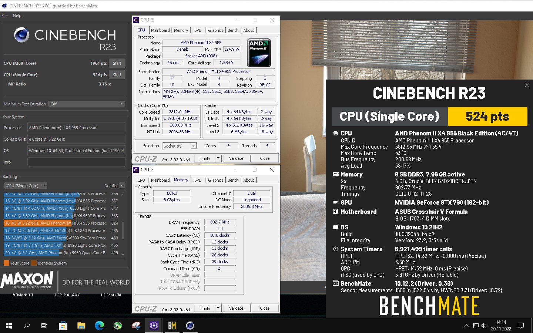Click Tools button in top CPU-Z window
533x333 pixels.
click(205, 158)
